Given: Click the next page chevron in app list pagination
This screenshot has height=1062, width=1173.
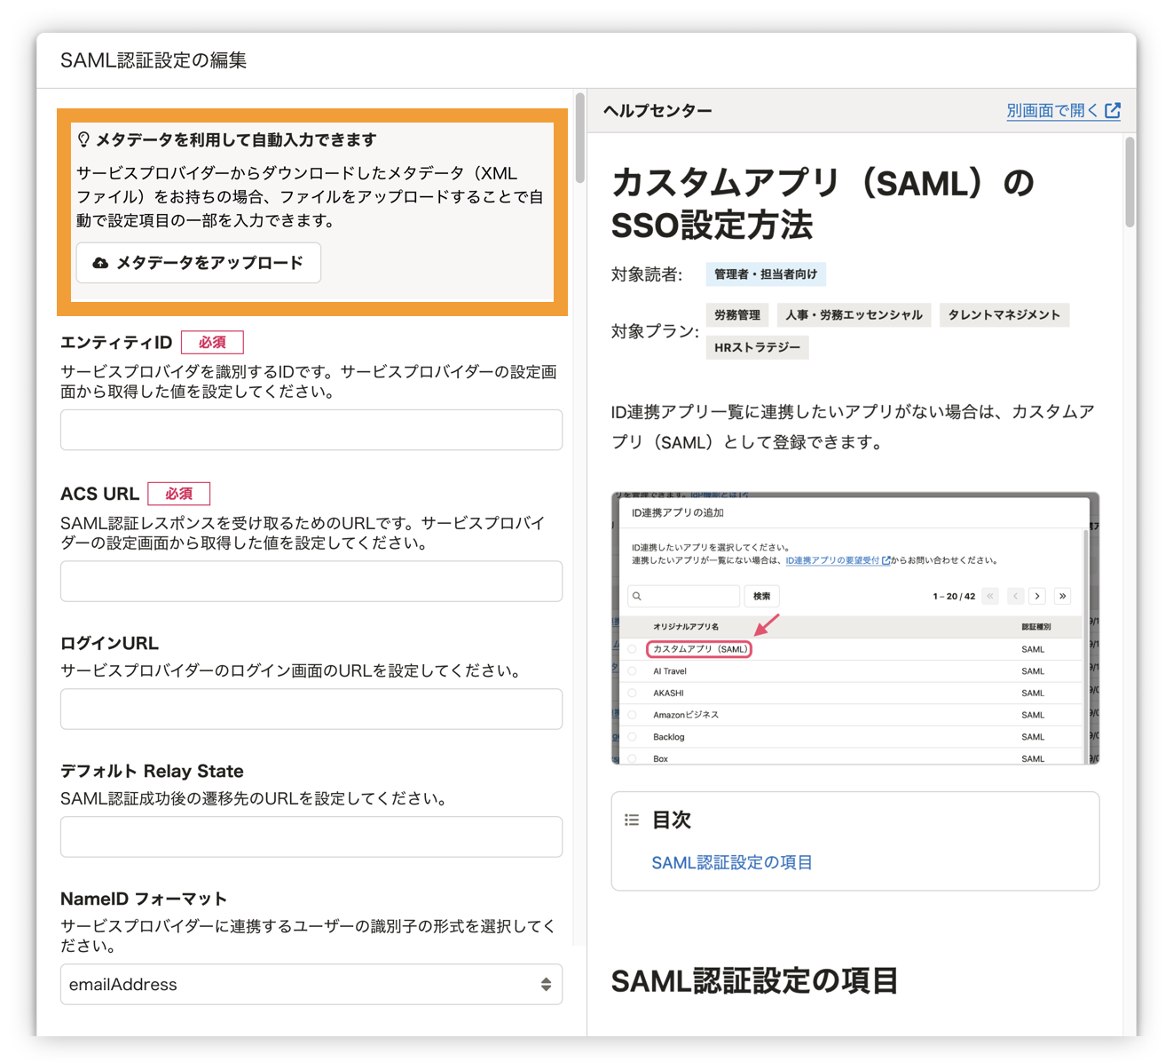Looking at the screenshot, I should [1037, 596].
